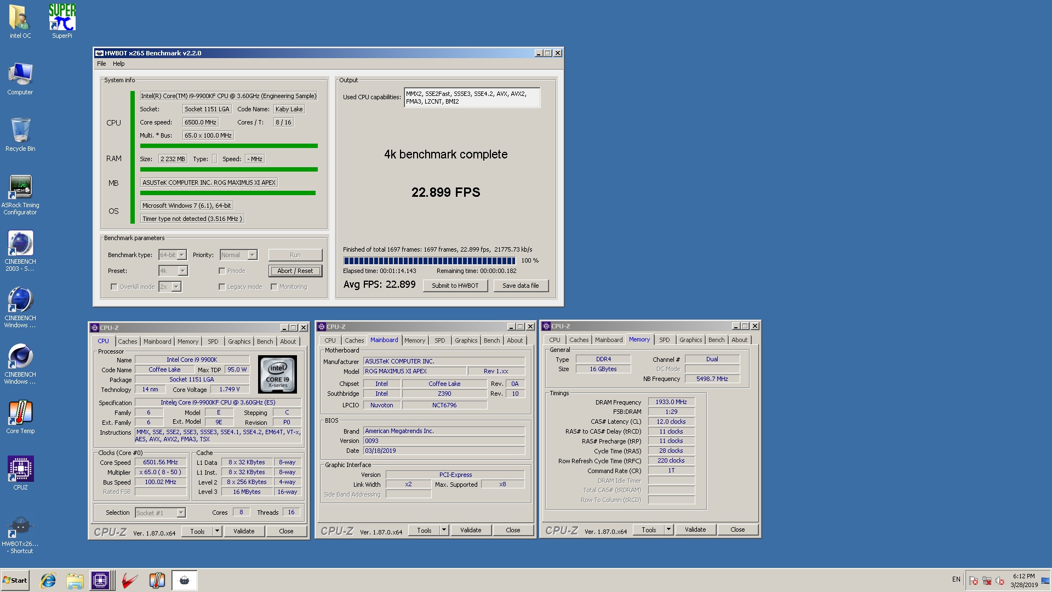Launch ASRock Timing Configurator shortcut
The image size is (1052, 592).
tap(20, 195)
